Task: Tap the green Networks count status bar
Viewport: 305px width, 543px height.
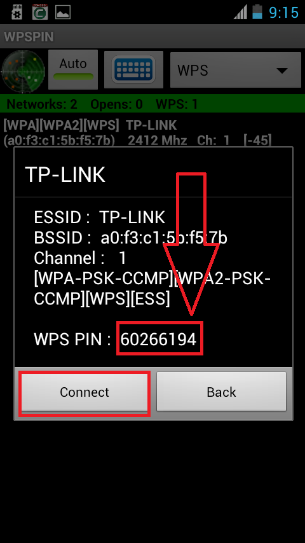Action: [152, 104]
